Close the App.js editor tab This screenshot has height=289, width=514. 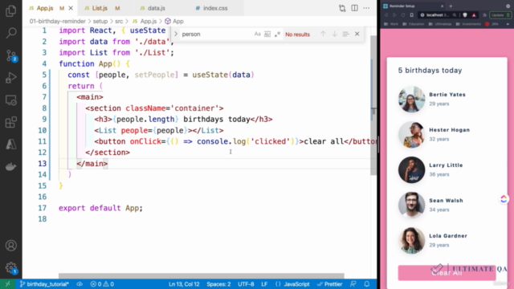coord(71,8)
